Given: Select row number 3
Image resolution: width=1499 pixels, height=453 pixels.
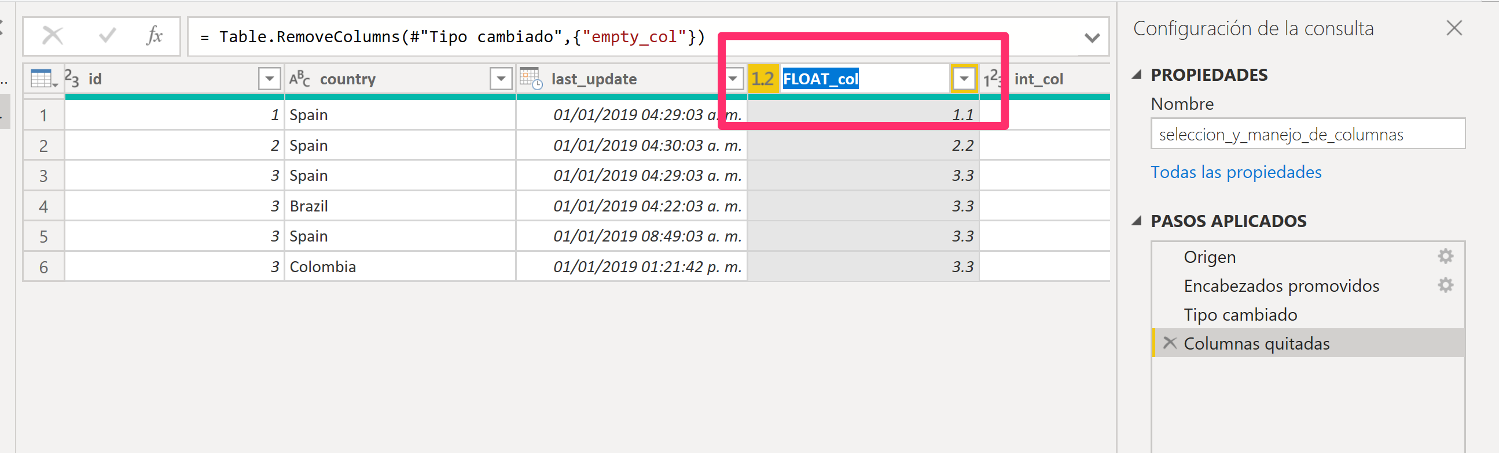Looking at the screenshot, I should click(x=43, y=176).
